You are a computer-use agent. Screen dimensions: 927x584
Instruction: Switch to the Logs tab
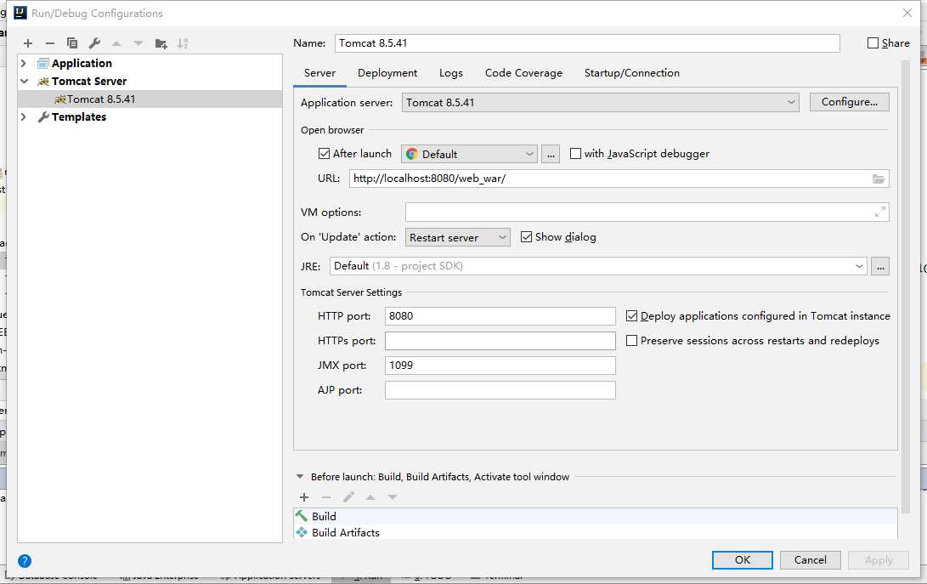450,73
